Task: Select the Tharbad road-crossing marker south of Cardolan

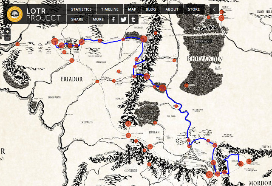Action: click(x=97, y=82)
